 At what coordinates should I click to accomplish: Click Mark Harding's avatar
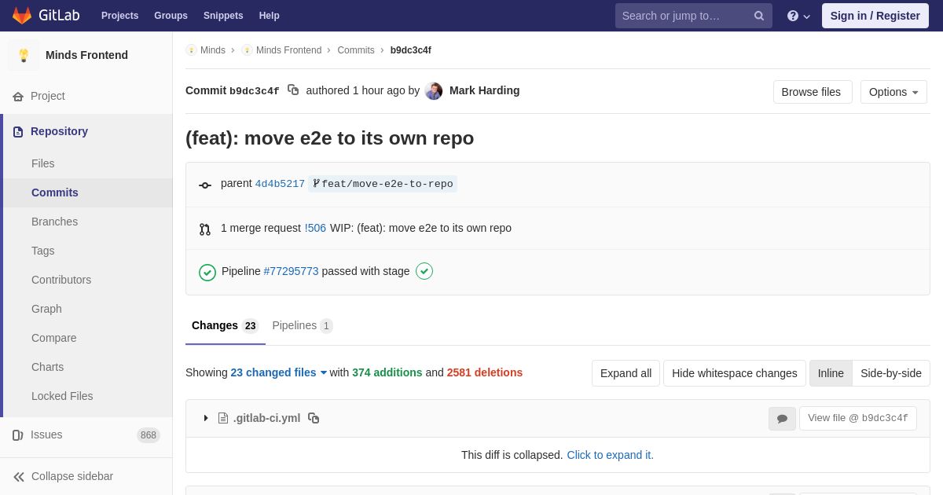click(434, 91)
